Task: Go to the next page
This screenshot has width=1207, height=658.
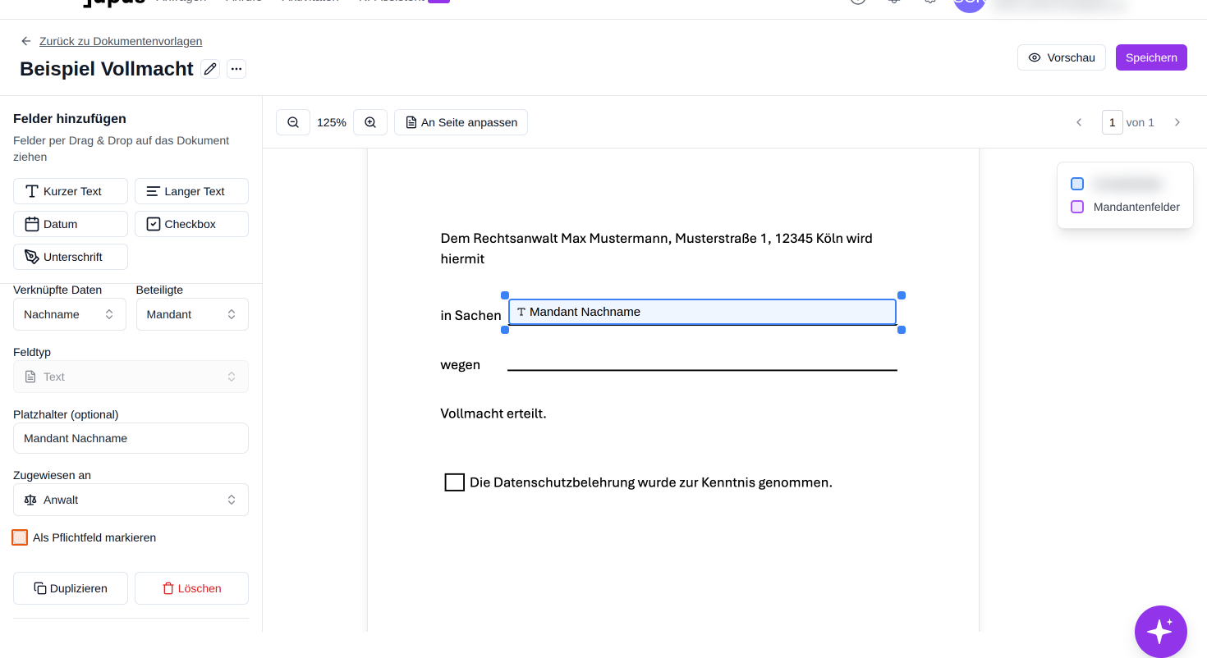Action: 1177,122
